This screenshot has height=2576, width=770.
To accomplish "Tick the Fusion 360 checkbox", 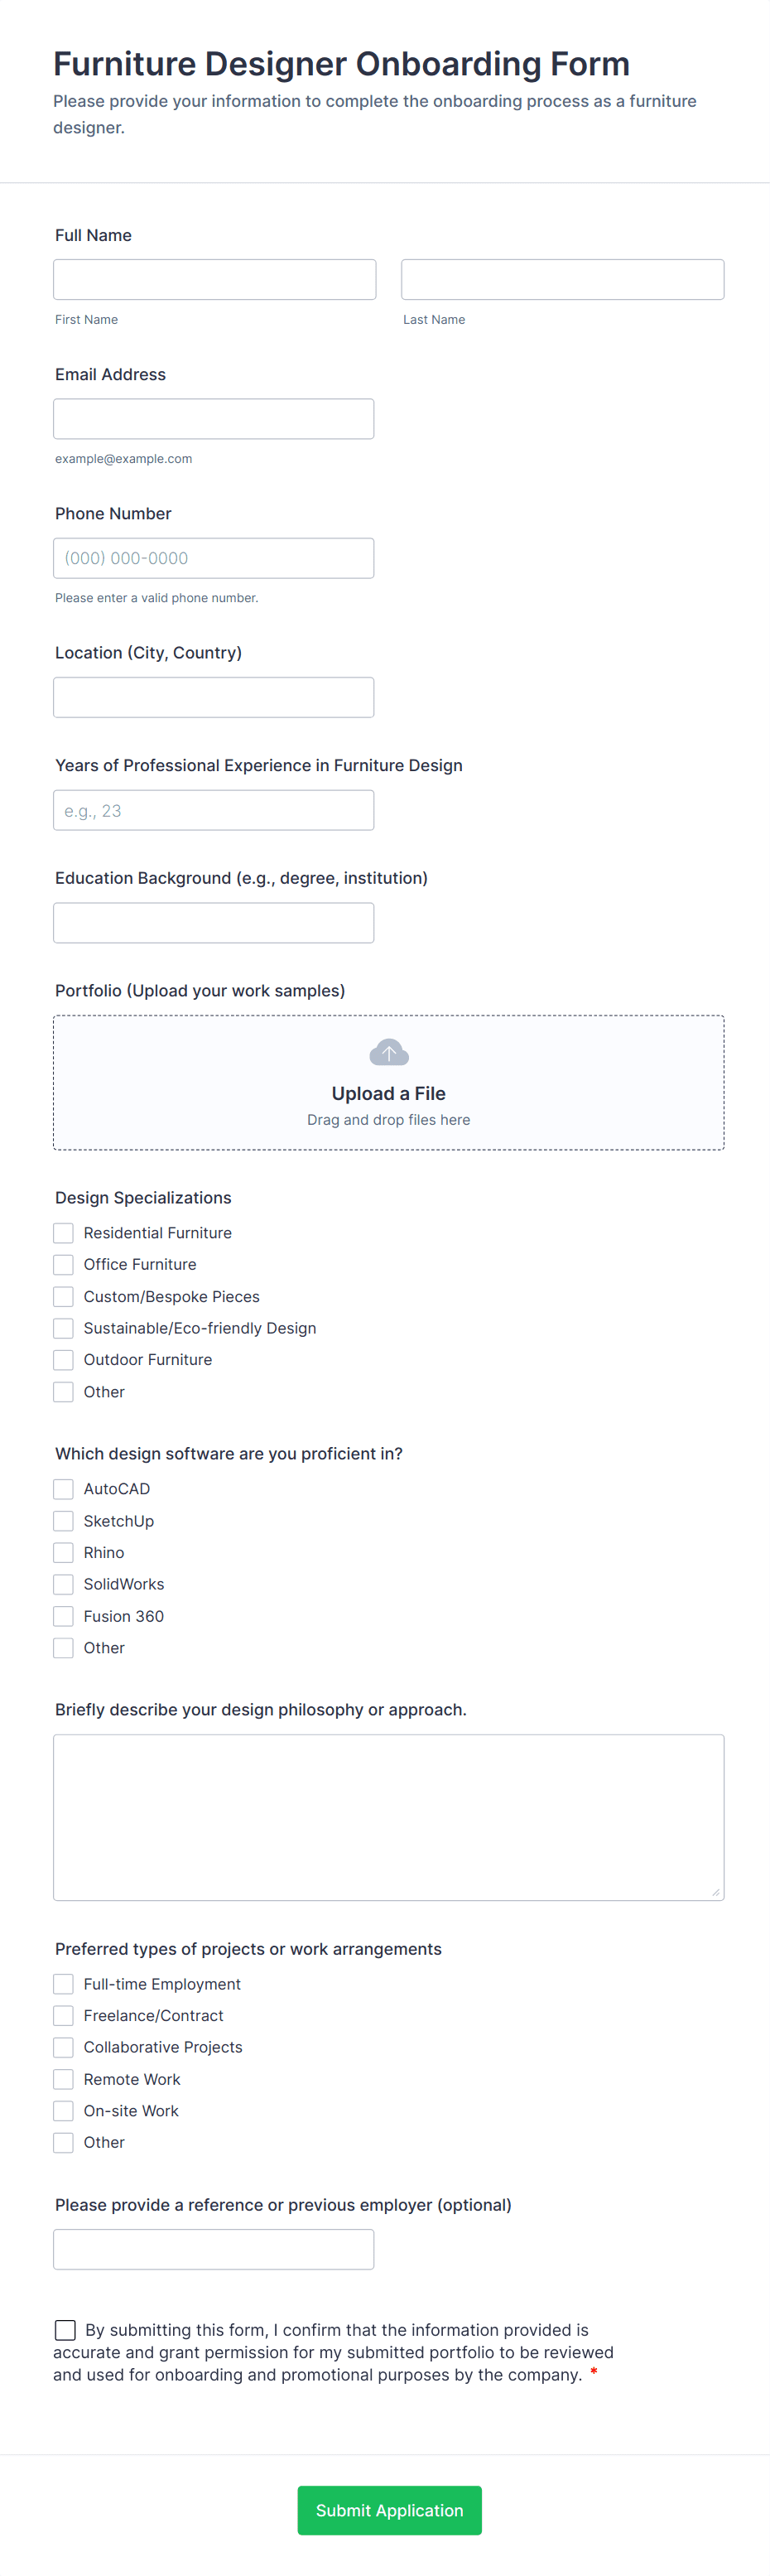I will 64,1616.
